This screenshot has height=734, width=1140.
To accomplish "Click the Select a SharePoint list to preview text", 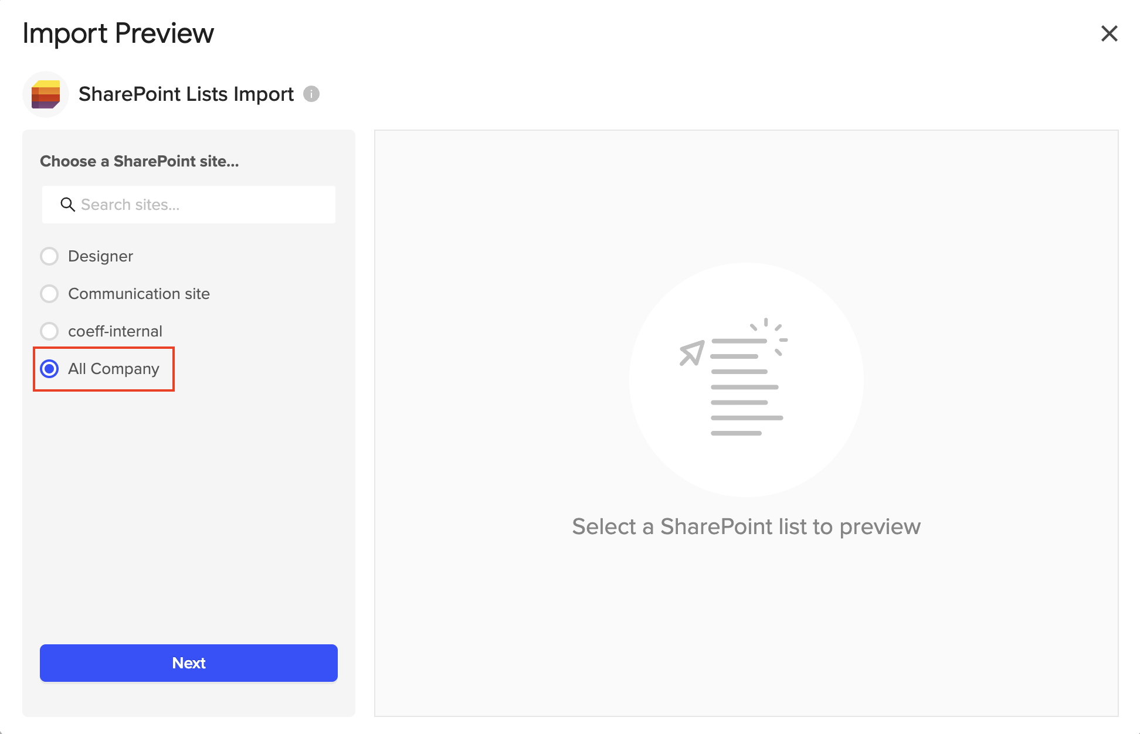I will pos(746,526).
